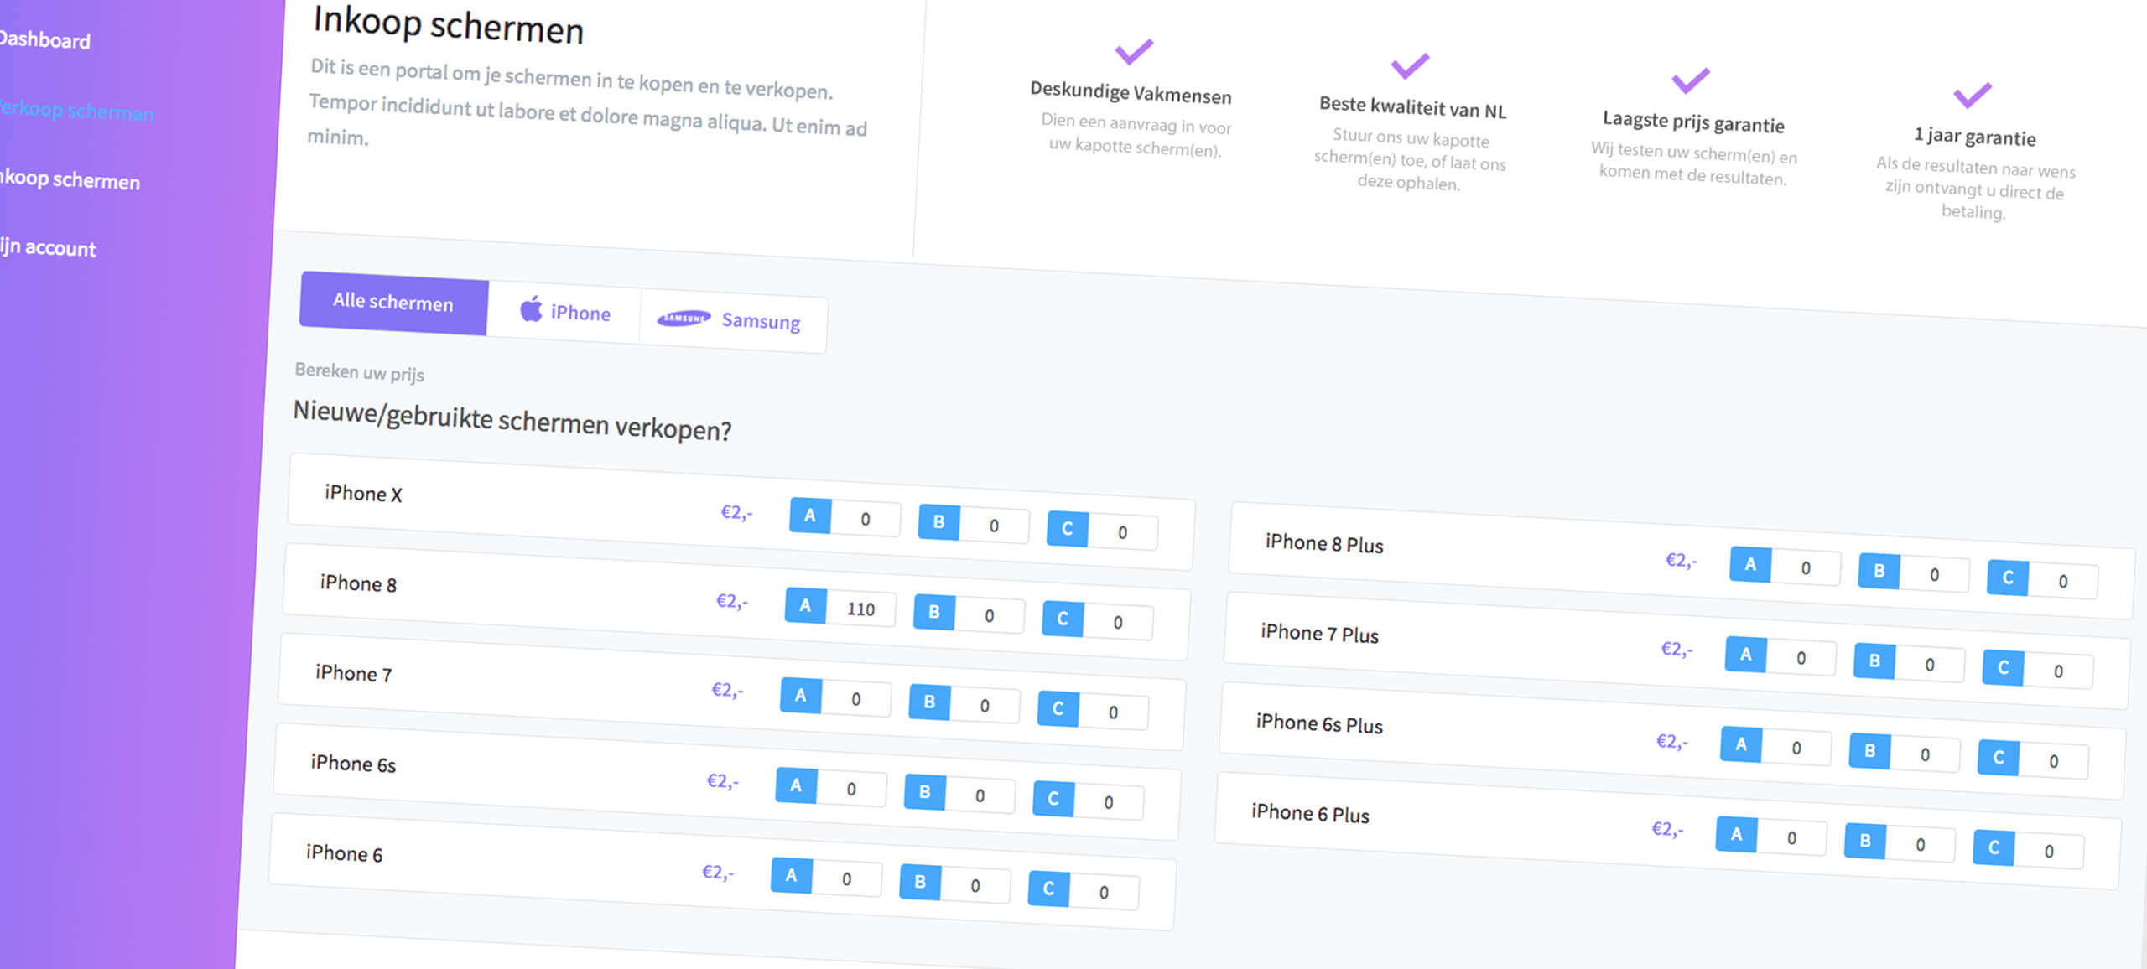
Task: Focus iPhone X grade A quantity field
Action: tap(866, 519)
